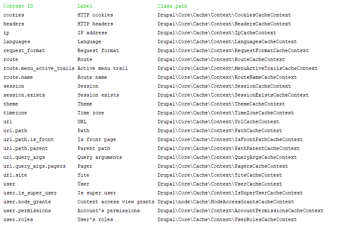The image size is (352, 230).
Task: Click the timezone context ID
Action: pyautogui.click(x=15, y=113)
